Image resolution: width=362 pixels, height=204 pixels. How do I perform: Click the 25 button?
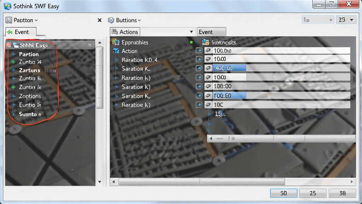pyautogui.click(x=313, y=193)
